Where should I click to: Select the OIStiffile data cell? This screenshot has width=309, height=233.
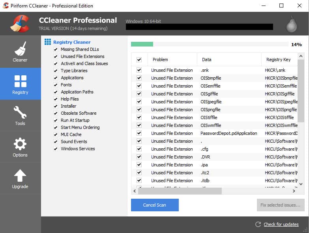point(209,117)
